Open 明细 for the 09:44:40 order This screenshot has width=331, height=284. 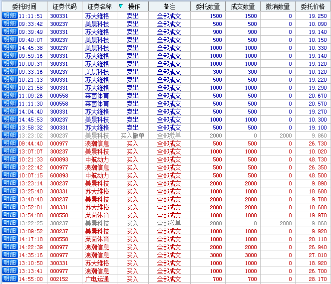coord(9,143)
